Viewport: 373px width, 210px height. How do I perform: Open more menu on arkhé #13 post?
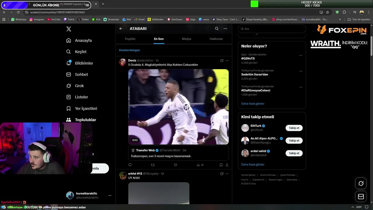tap(227, 174)
